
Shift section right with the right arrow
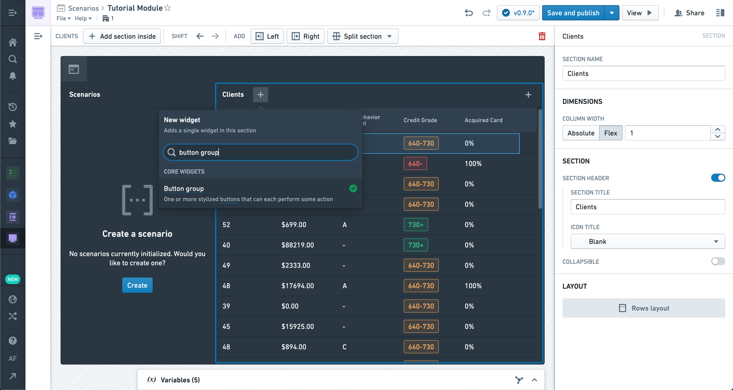[215, 36]
